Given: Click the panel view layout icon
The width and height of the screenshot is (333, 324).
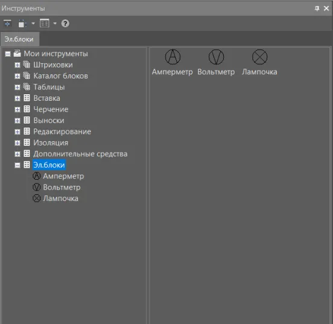Looking at the screenshot, I should point(45,24).
